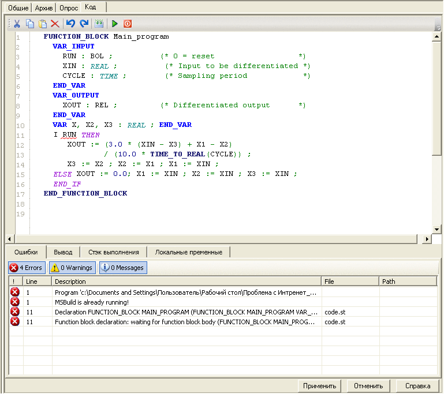
Task: Stop execution with the red stop icon
Action: (128, 24)
